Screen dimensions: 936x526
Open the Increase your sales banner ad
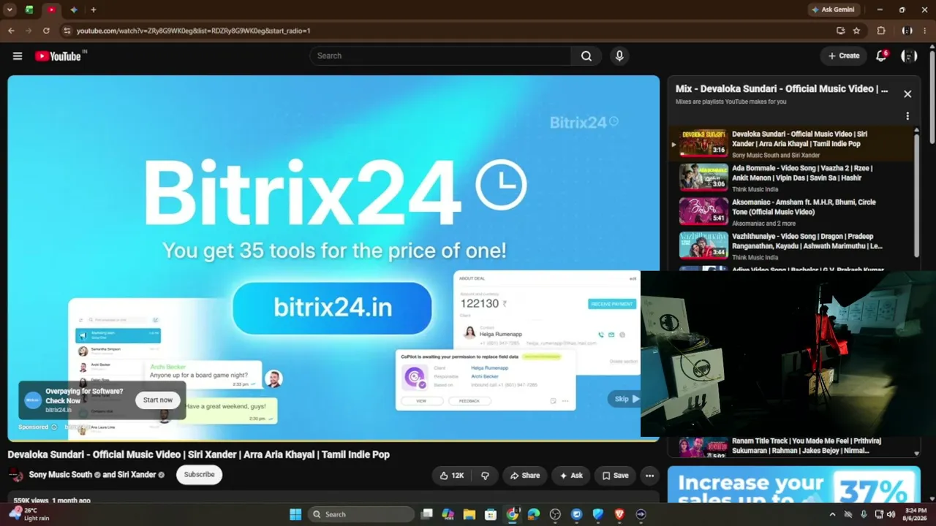(x=793, y=485)
